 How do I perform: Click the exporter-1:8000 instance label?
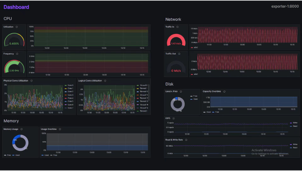(x=285, y=6)
